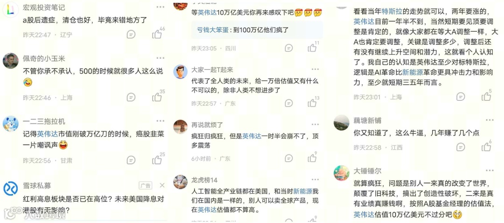Open username 亏钱大笨蛋 in quoted reply
Viewport: 504px width, 223px height.
212,30
